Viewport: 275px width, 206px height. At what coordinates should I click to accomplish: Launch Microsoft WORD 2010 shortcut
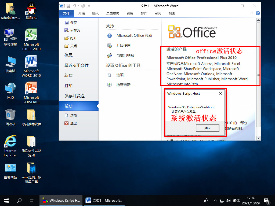tap(31, 66)
